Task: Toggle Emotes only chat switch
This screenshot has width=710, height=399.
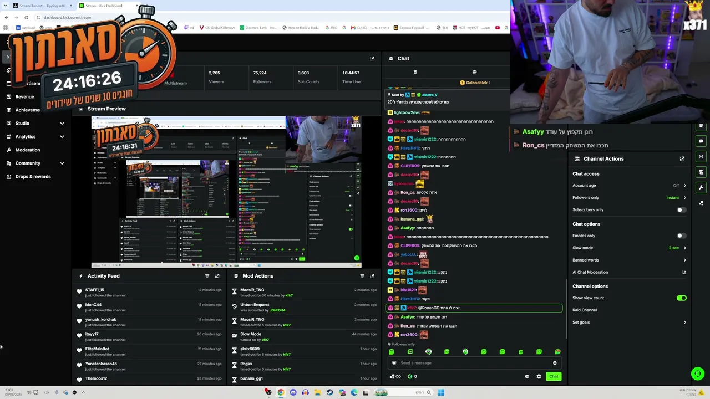Action: (681, 236)
